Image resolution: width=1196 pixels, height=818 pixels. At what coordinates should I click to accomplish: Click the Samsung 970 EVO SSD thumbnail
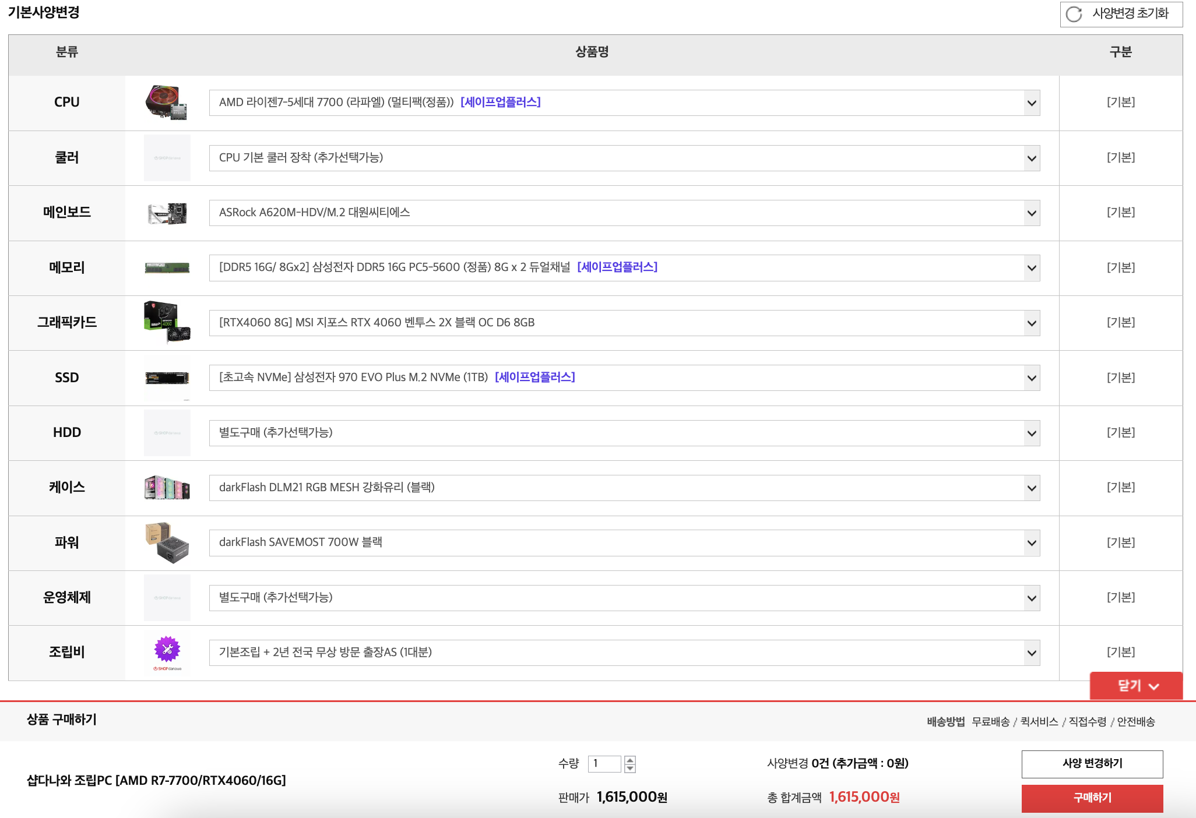(167, 378)
